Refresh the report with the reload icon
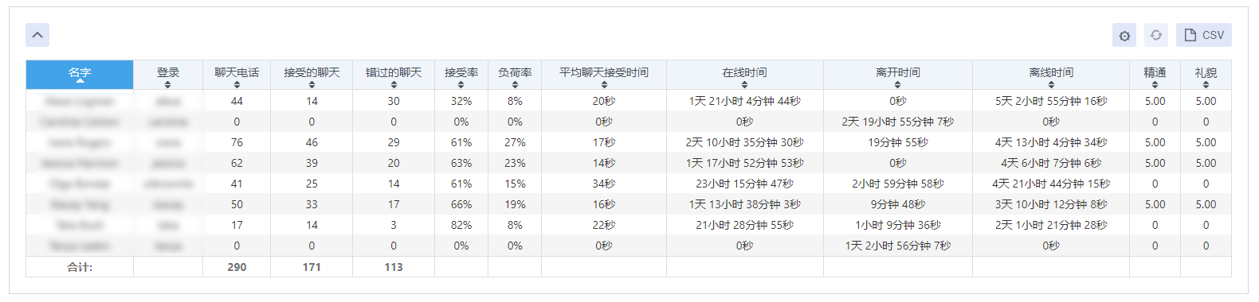1259x302 pixels. point(1156,35)
